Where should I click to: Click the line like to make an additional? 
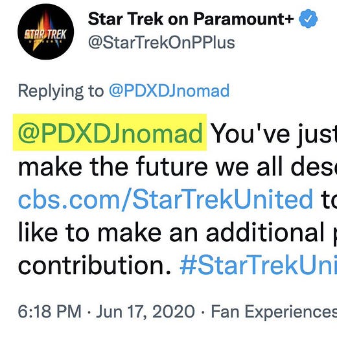click(x=172, y=233)
